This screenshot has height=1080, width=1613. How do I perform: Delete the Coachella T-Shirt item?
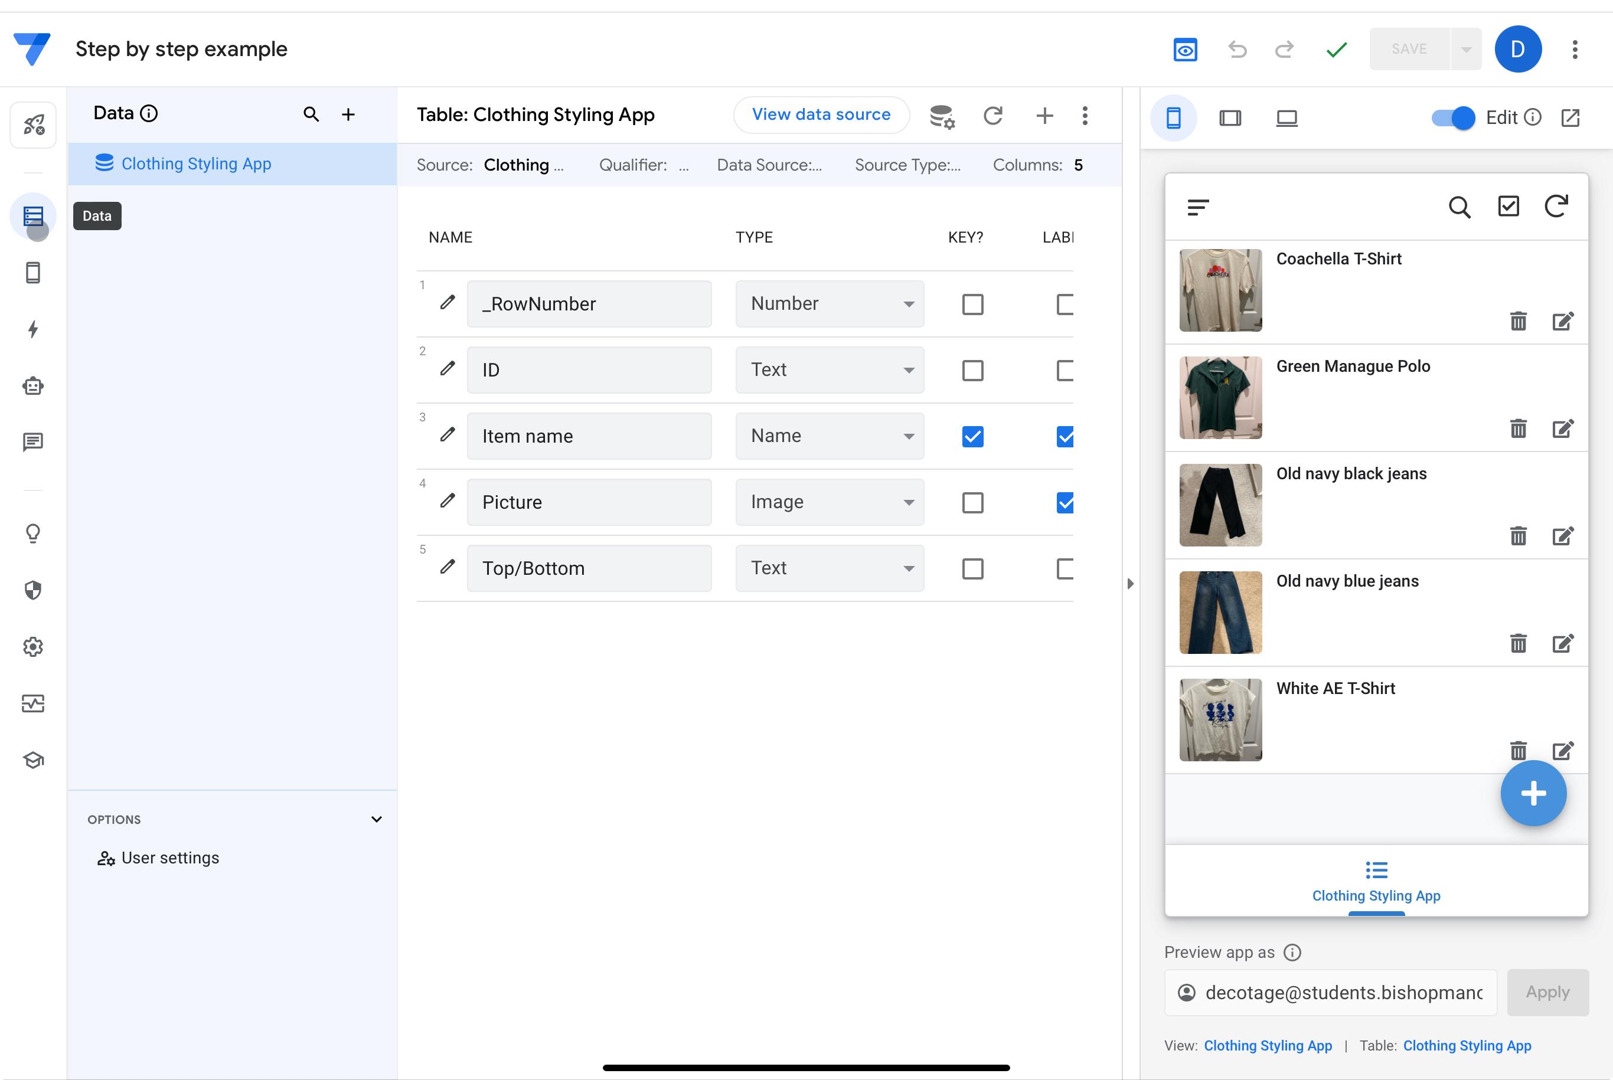[1519, 321]
